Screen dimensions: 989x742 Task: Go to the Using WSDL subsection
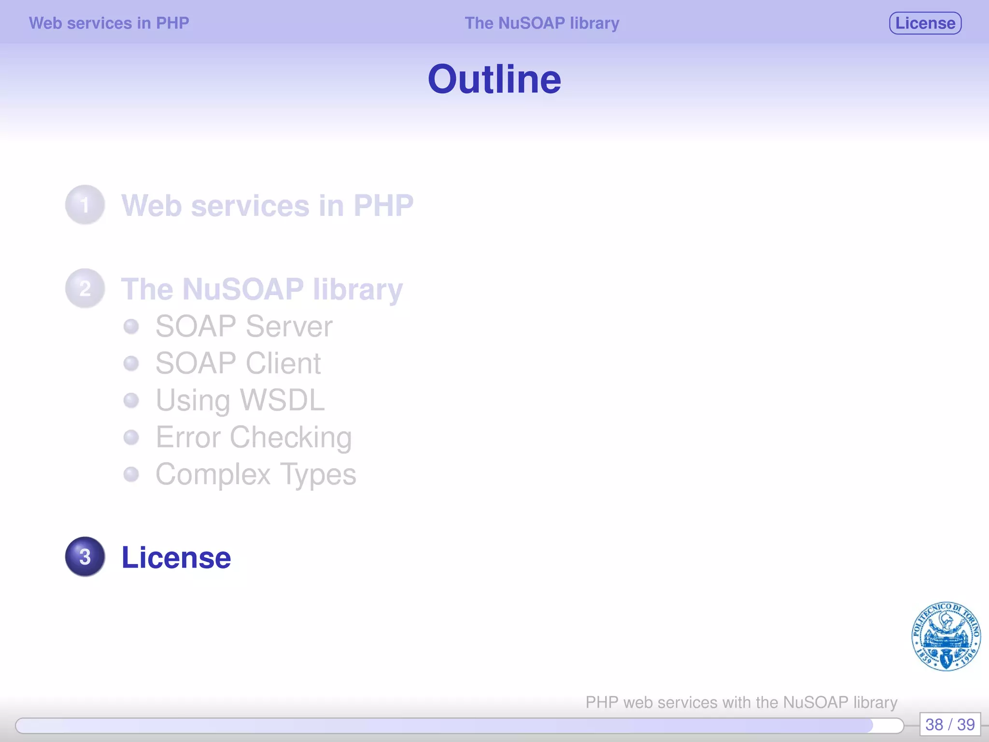(x=240, y=400)
